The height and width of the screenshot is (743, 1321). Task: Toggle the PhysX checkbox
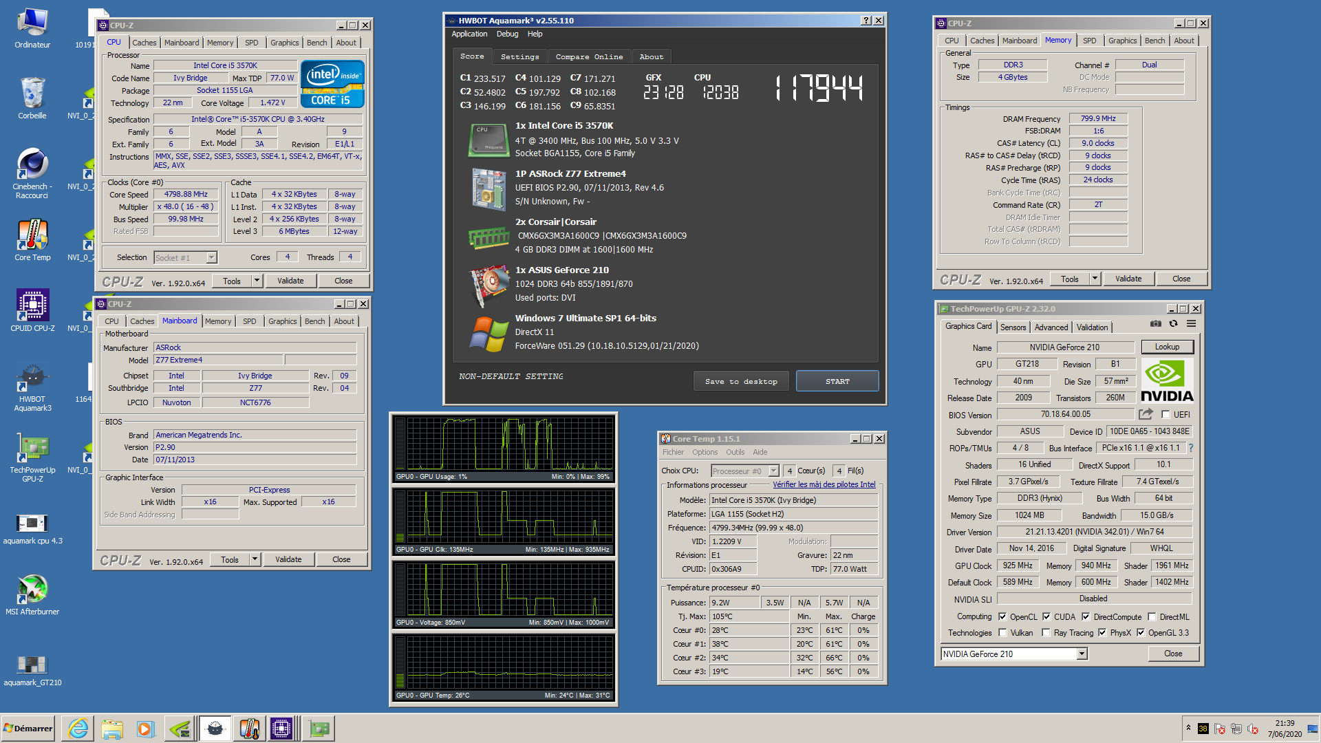[1102, 632]
